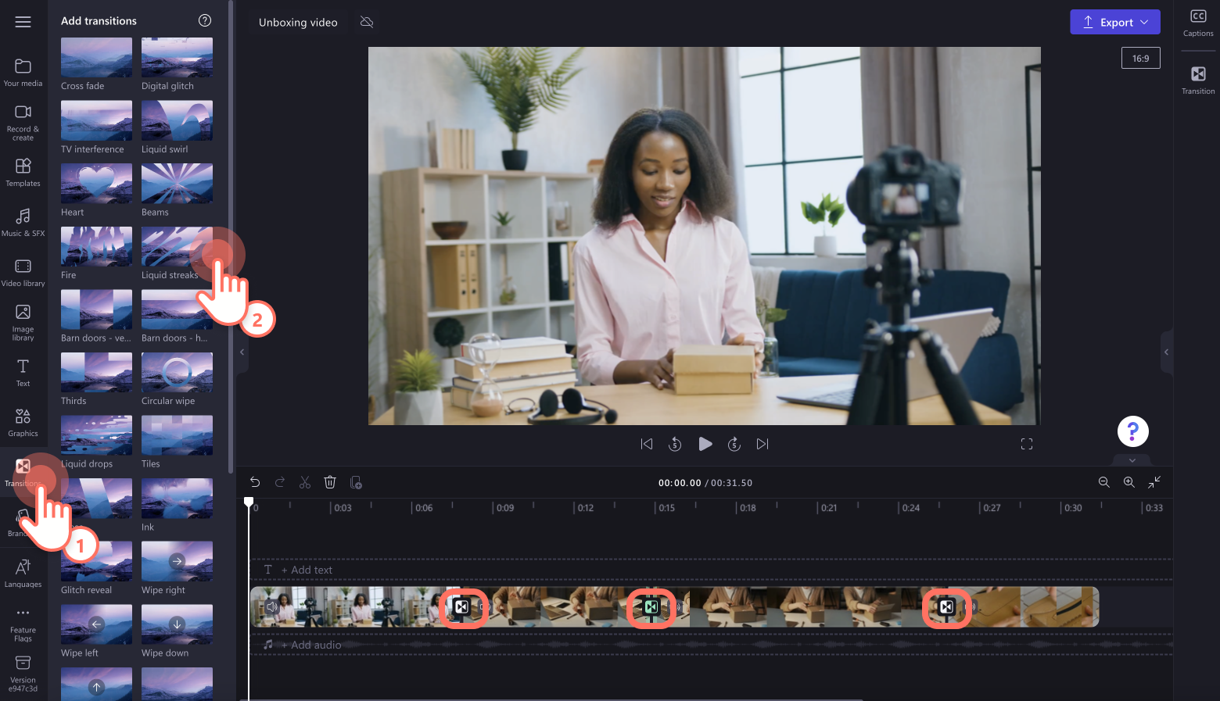Mute the first video clip audio

[272, 606]
